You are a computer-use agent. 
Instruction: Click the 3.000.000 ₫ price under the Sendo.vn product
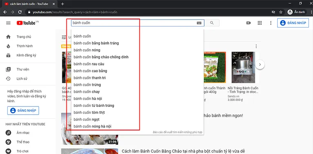[x=235, y=100]
